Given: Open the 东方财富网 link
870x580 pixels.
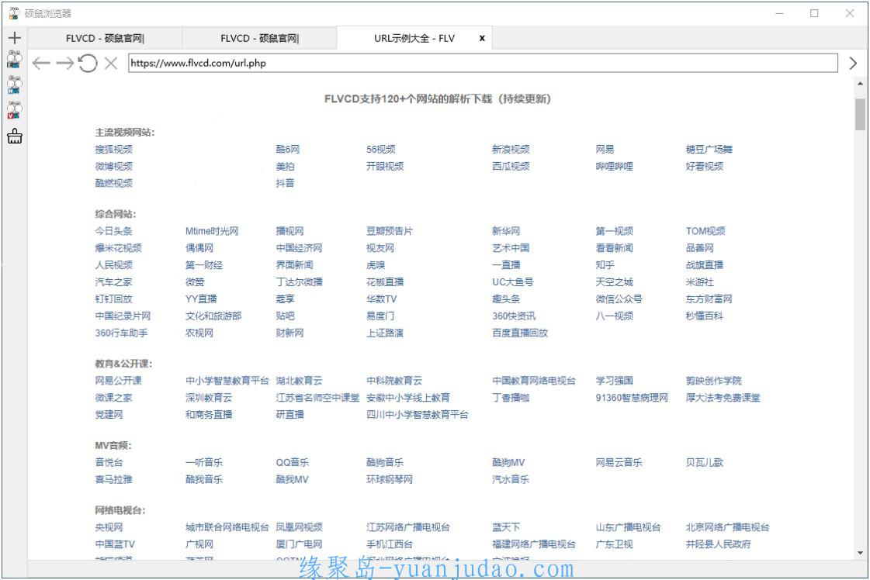Looking at the screenshot, I should pyautogui.click(x=709, y=299).
